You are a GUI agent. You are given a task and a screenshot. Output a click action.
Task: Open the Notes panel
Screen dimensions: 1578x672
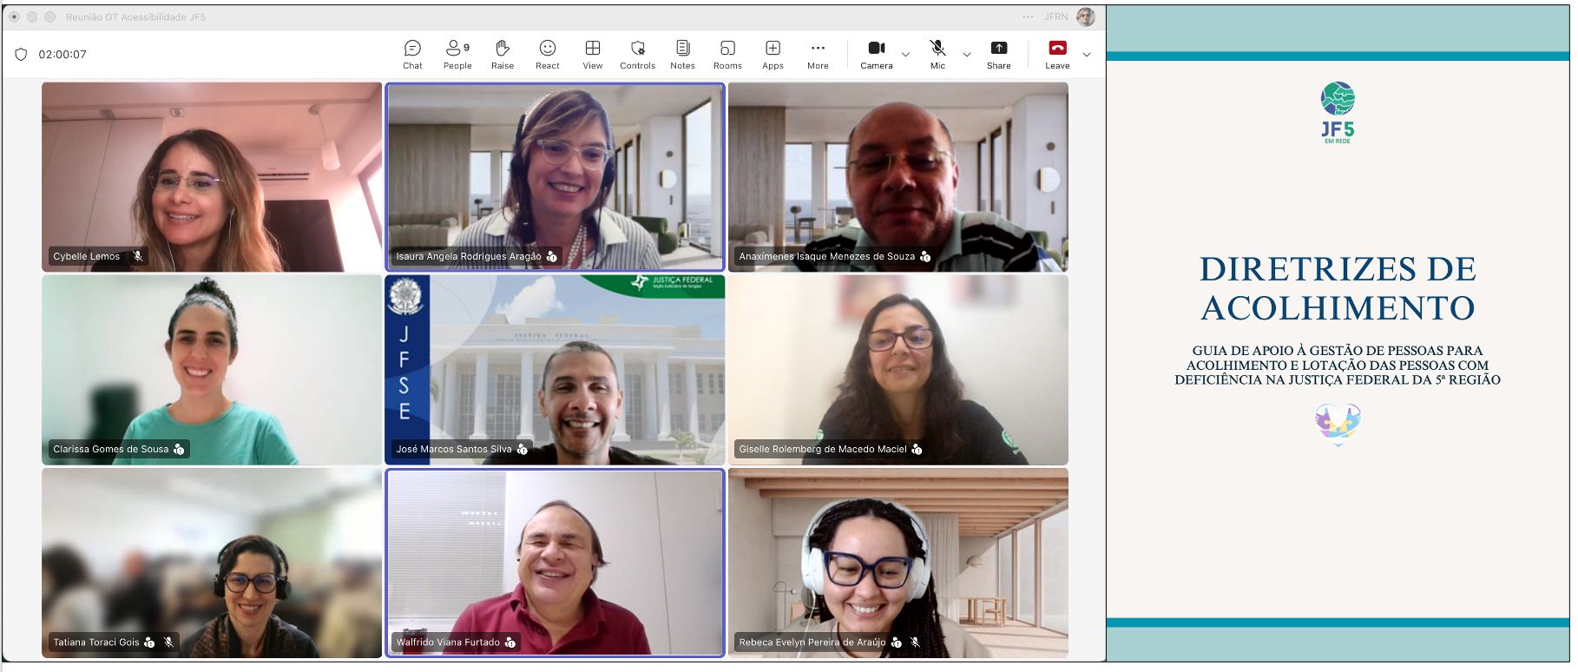click(x=683, y=54)
